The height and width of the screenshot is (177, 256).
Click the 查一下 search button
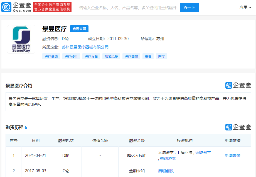point(189,8)
